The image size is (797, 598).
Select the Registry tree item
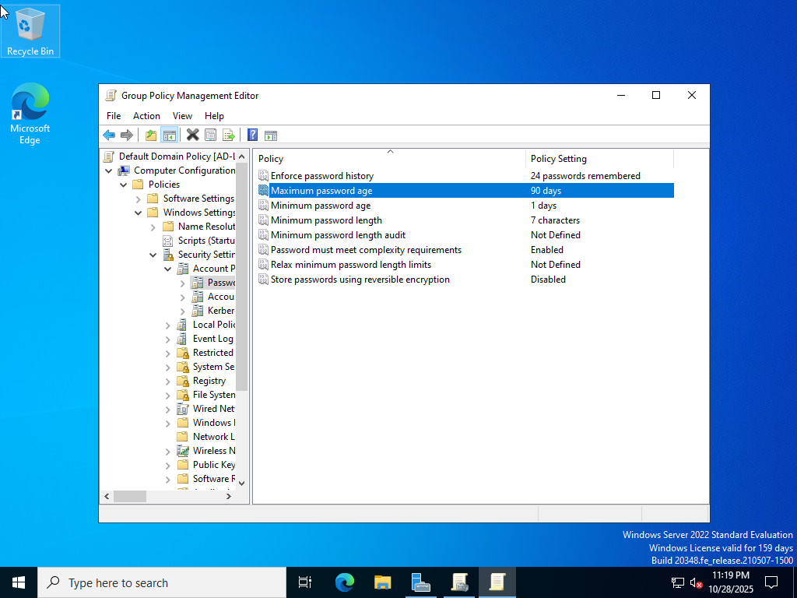[209, 381]
